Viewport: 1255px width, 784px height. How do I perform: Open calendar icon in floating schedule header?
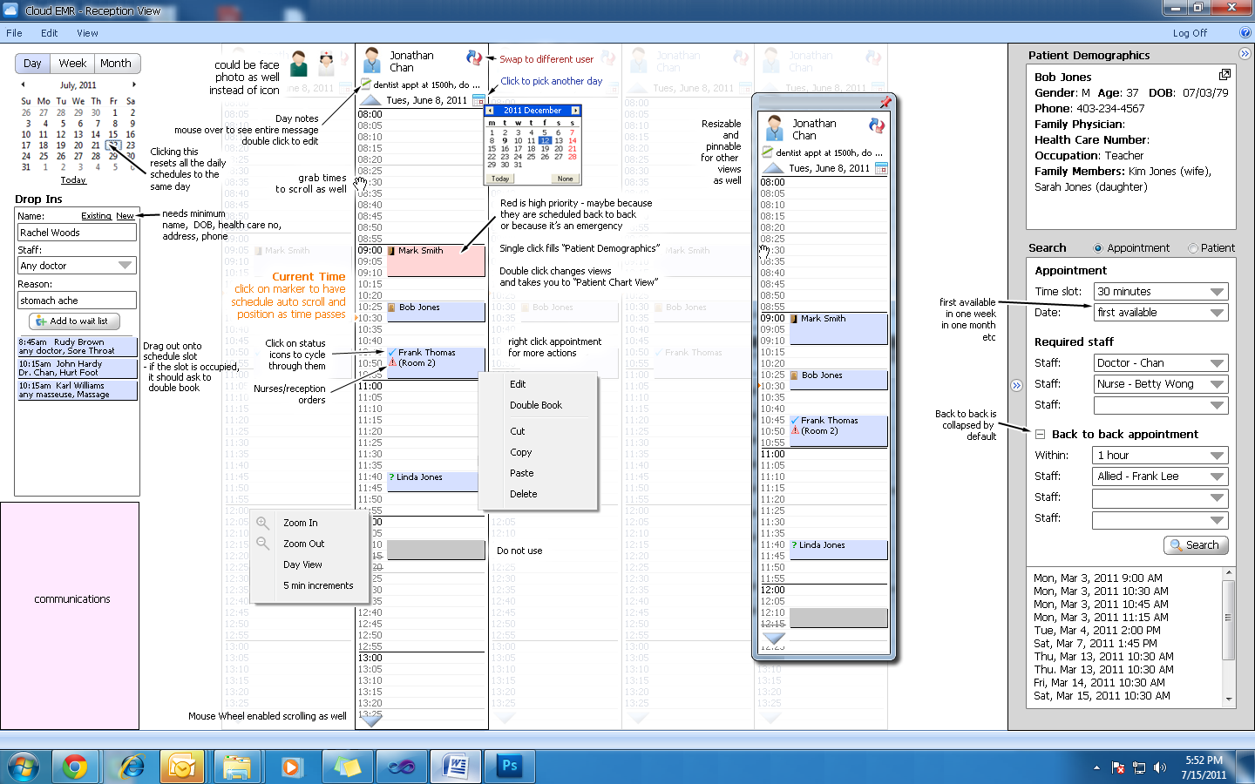[x=881, y=168]
